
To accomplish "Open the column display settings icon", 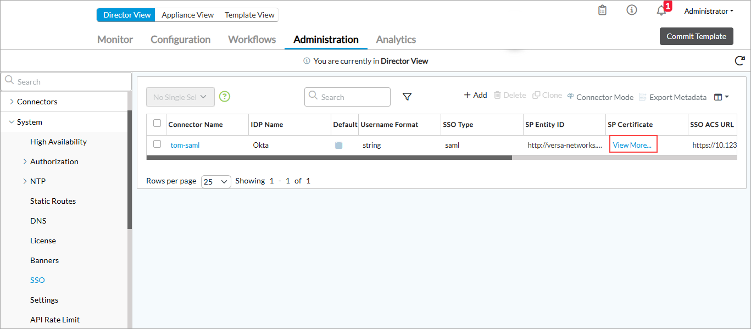I will 721,97.
